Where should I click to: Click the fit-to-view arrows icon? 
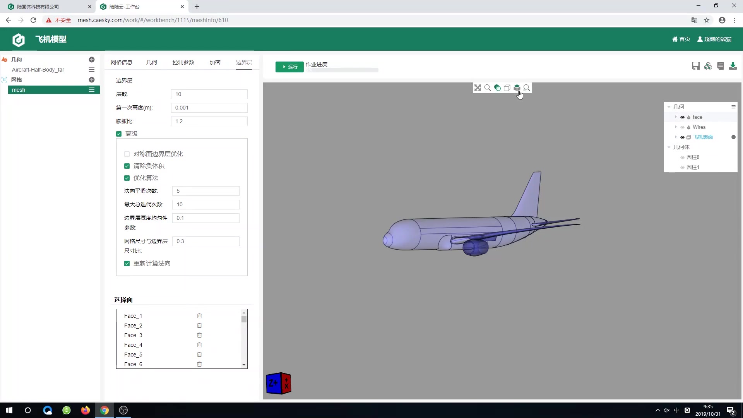[478, 88]
